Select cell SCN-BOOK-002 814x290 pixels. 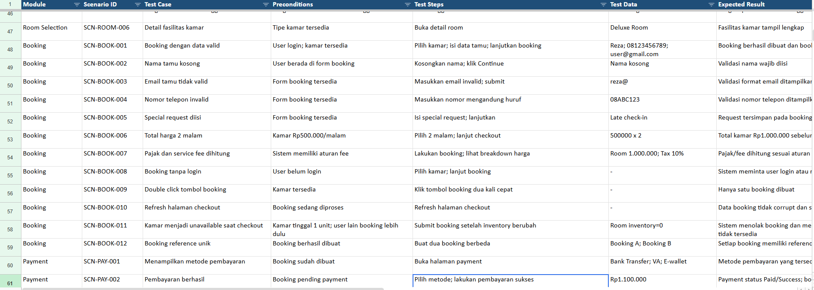pyautogui.click(x=112, y=68)
